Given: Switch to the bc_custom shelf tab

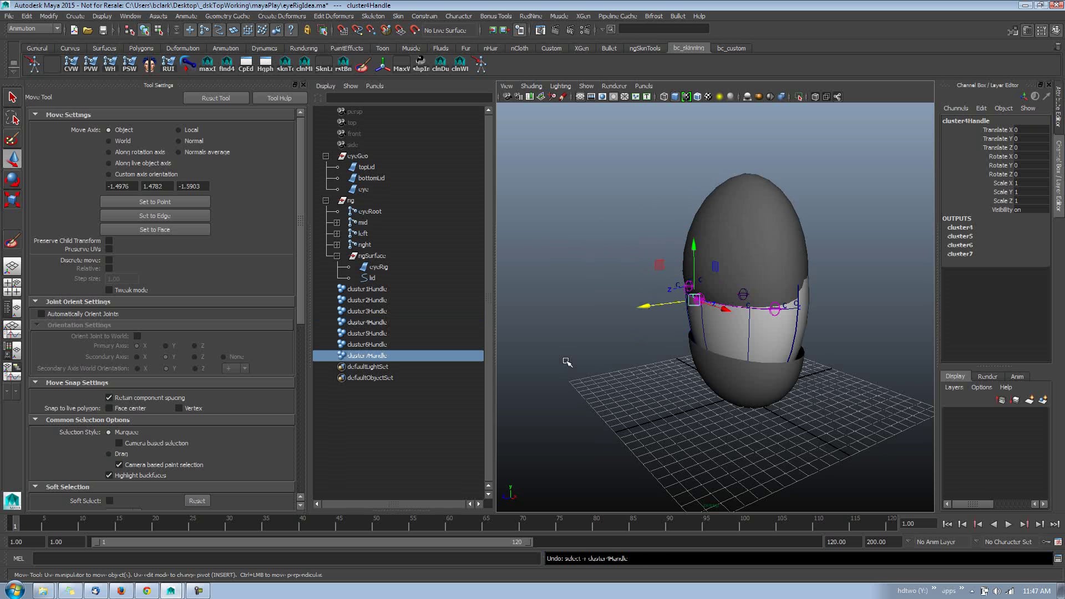Looking at the screenshot, I should (x=731, y=48).
